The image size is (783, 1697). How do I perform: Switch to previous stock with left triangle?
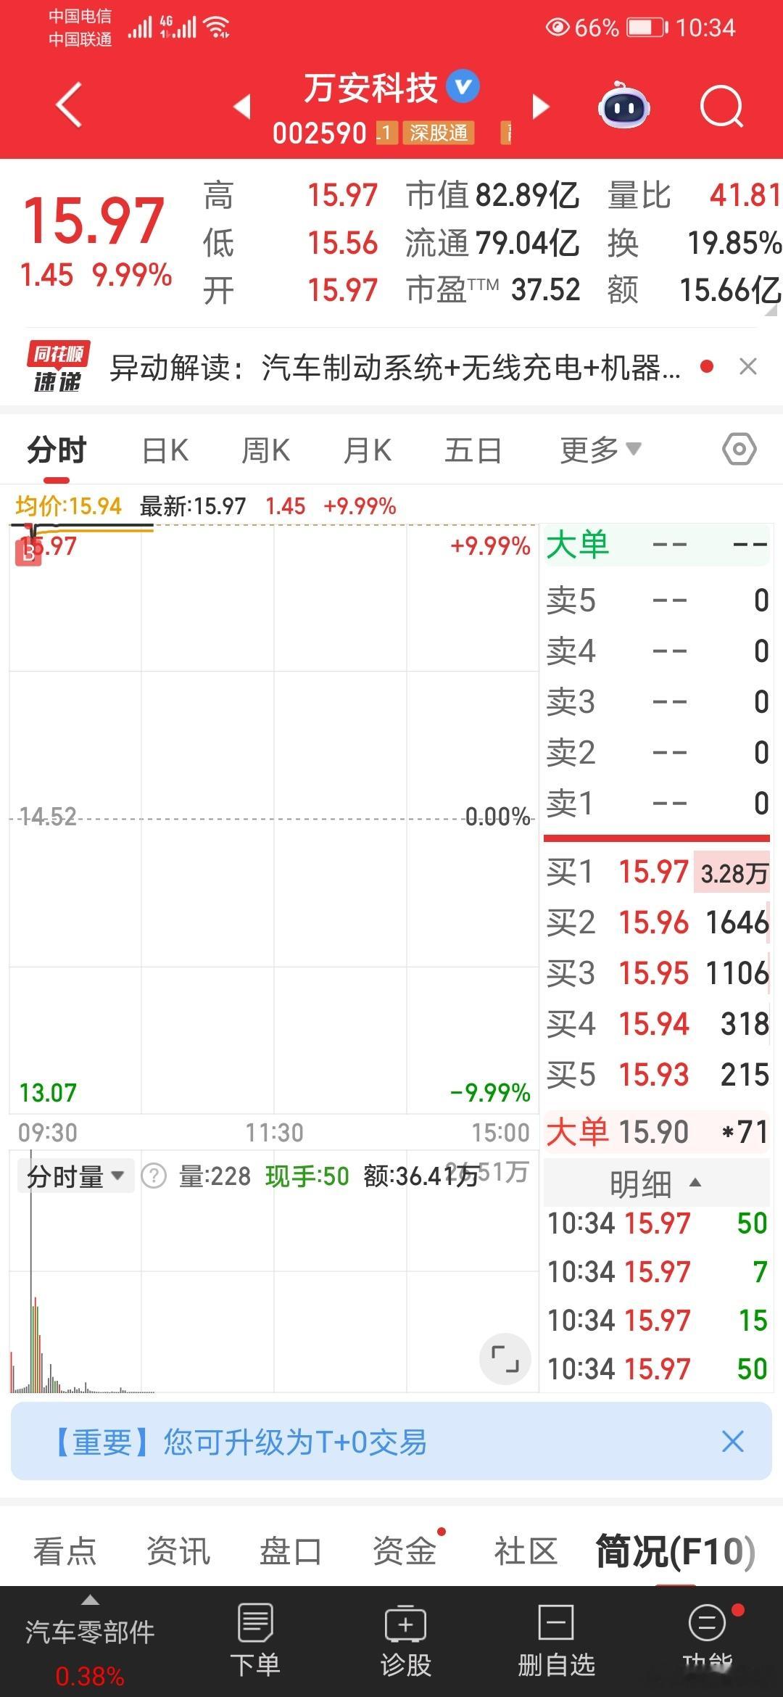(242, 107)
